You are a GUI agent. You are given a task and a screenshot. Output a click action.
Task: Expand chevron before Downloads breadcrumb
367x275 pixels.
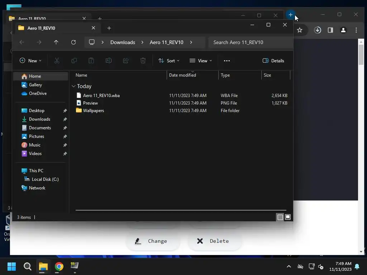click(103, 42)
